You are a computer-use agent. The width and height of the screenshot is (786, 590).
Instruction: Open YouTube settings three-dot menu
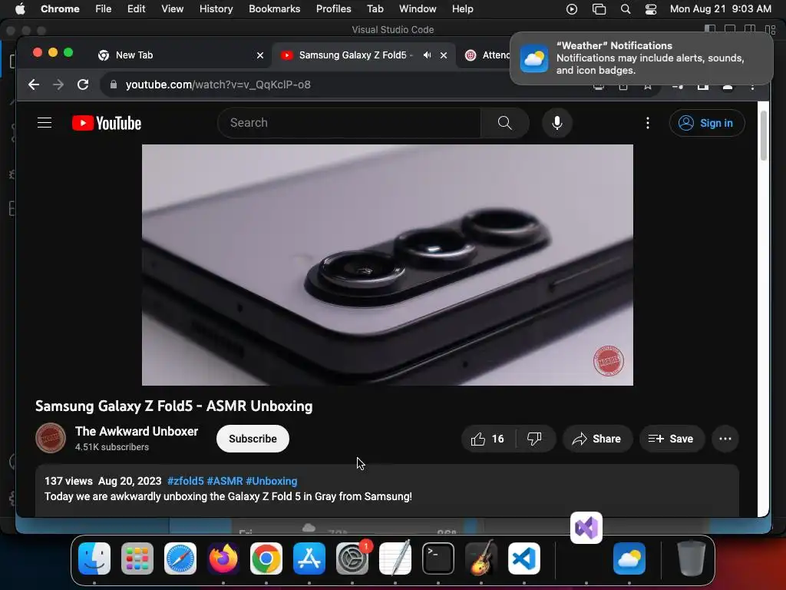pyautogui.click(x=648, y=123)
